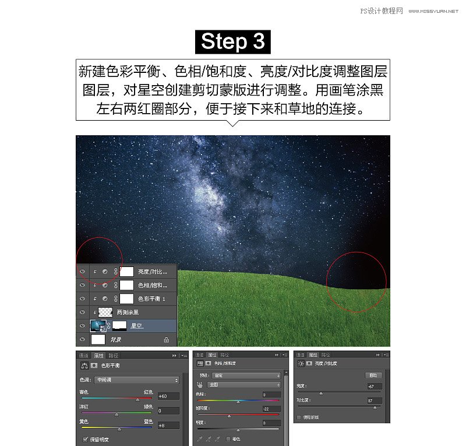Open the 全图 channel dropdown in Hue/Saturation

click(x=243, y=385)
